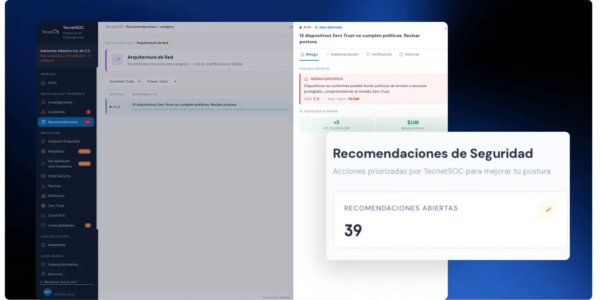Switch to the Verificación tab
The width and height of the screenshot is (600, 300).
point(379,55)
